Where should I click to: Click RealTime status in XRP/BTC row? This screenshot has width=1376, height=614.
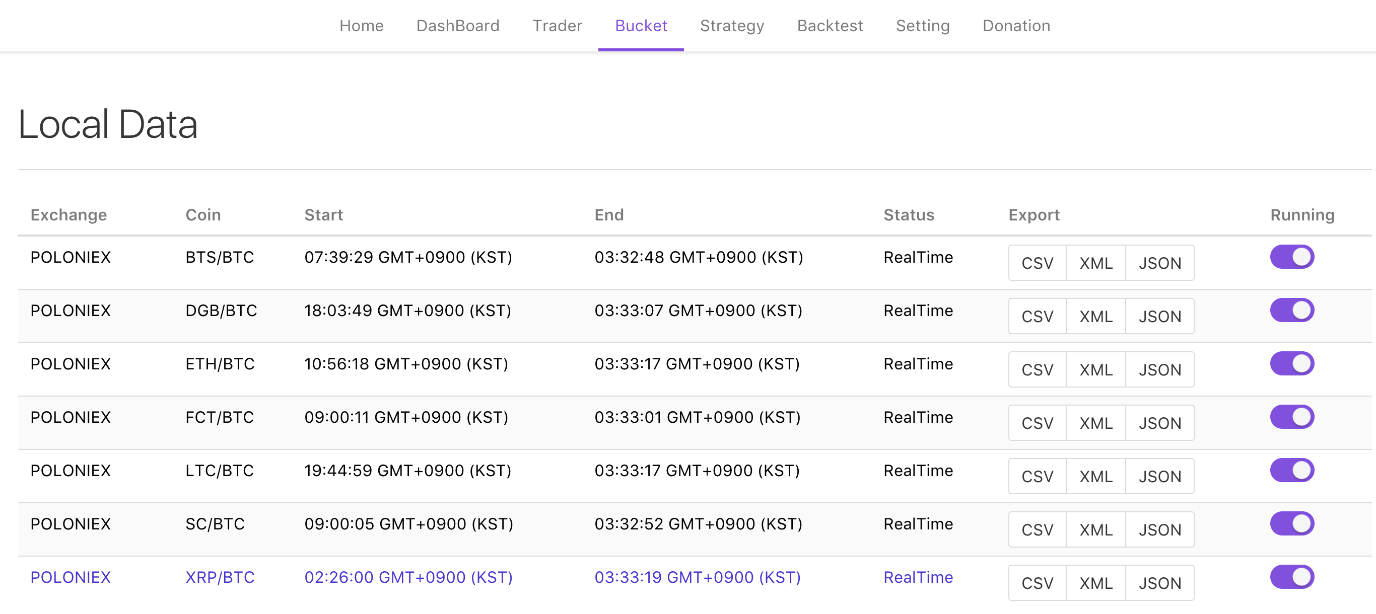[x=918, y=577]
